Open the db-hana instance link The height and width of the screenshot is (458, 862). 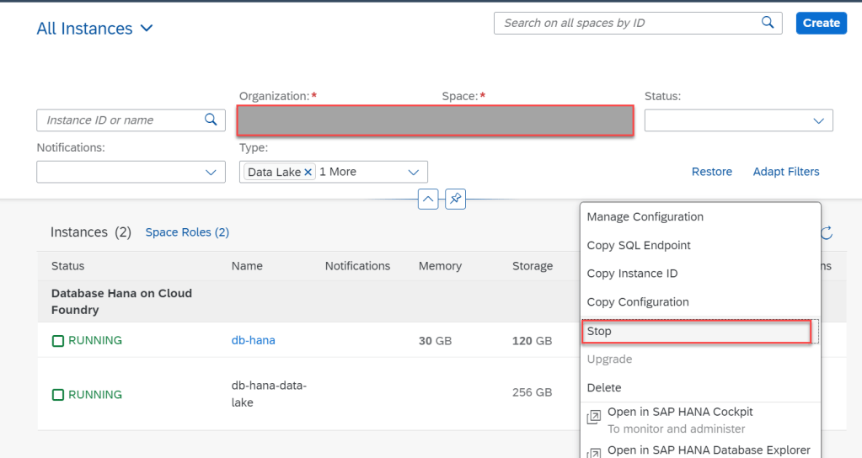click(x=253, y=341)
